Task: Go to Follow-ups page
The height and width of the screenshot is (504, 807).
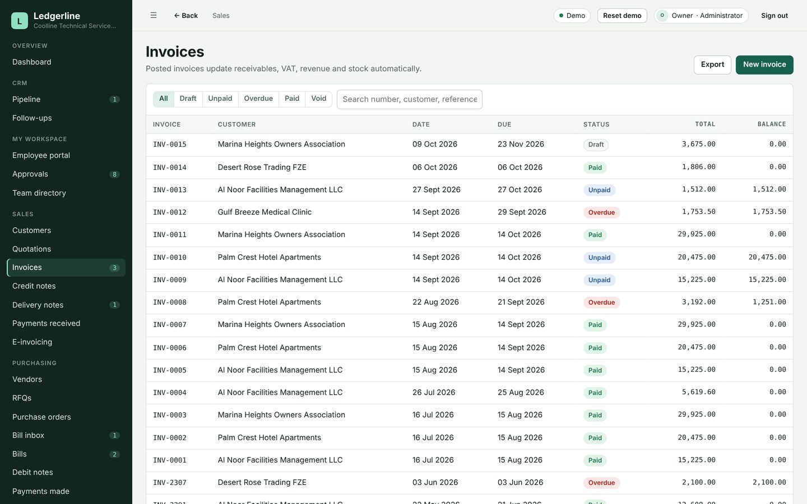Action: (66, 118)
